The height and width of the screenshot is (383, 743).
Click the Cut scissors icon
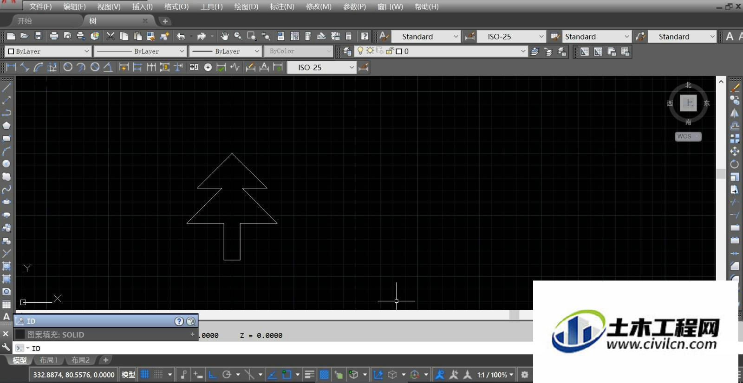click(111, 36)
